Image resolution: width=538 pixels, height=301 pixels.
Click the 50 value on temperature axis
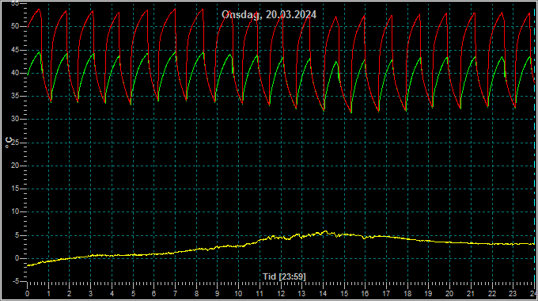click(15, 26)
